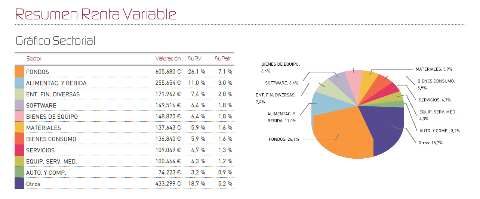Click the % RV column header
The image size is (480, 199).
195,59
